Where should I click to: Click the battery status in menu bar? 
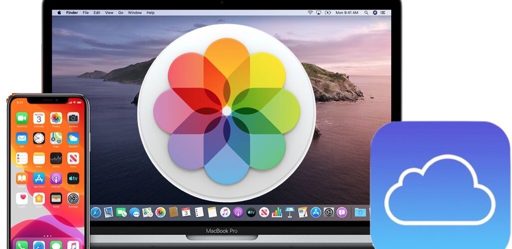(328, 13)
